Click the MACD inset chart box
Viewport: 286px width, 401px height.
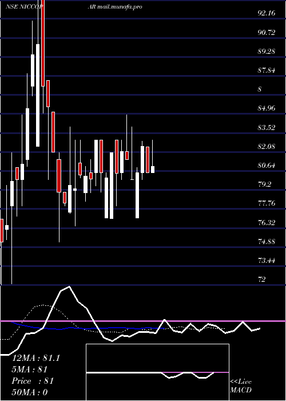click(x=157, y=372)
